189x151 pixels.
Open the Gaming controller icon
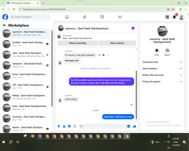[120, 17]
